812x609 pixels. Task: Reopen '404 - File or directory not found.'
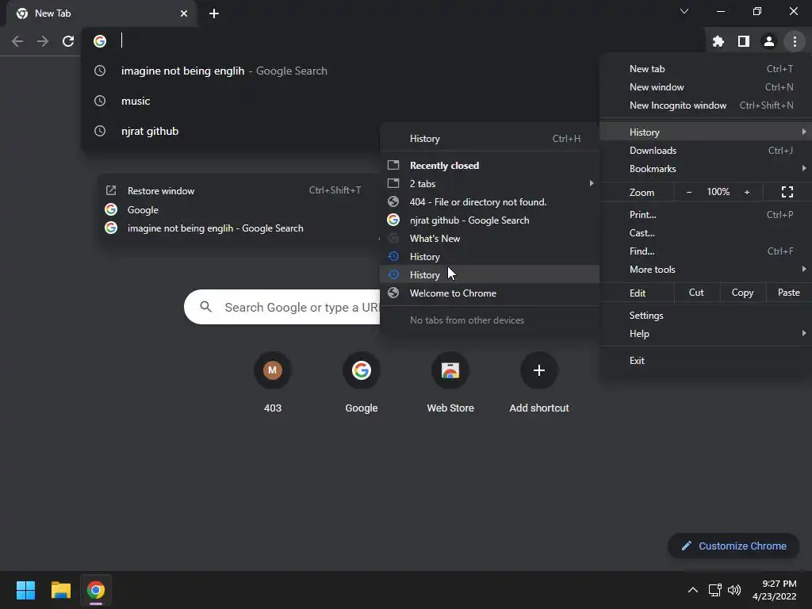pyautogui.click(x=489, y=202)
